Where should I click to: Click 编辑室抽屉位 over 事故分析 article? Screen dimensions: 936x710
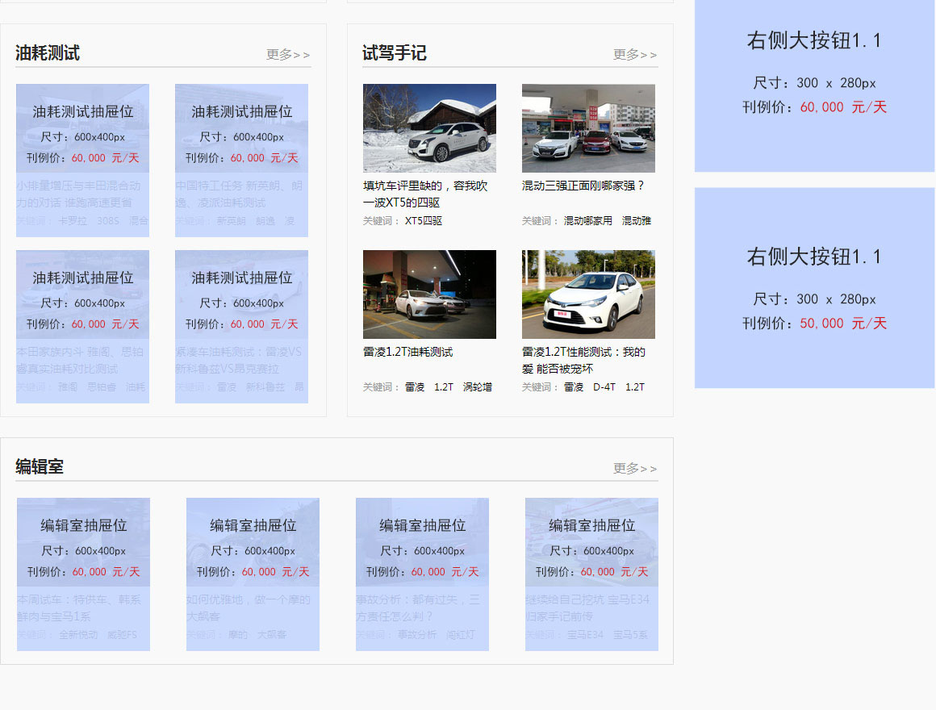(x=422, y=574)
